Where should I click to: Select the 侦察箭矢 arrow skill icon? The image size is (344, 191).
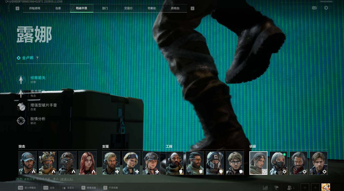(x=21, y=80)
